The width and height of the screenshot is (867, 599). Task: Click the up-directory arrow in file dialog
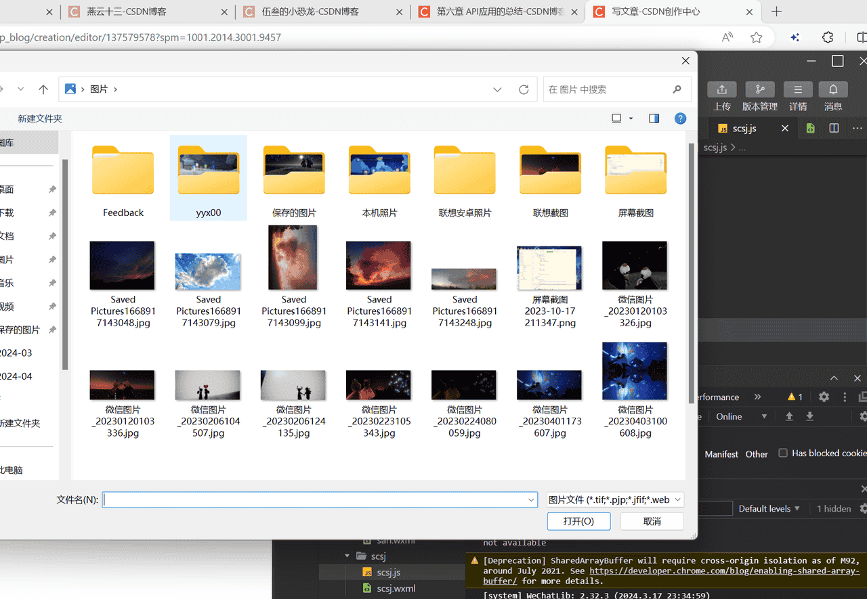[x=43, y=89]
